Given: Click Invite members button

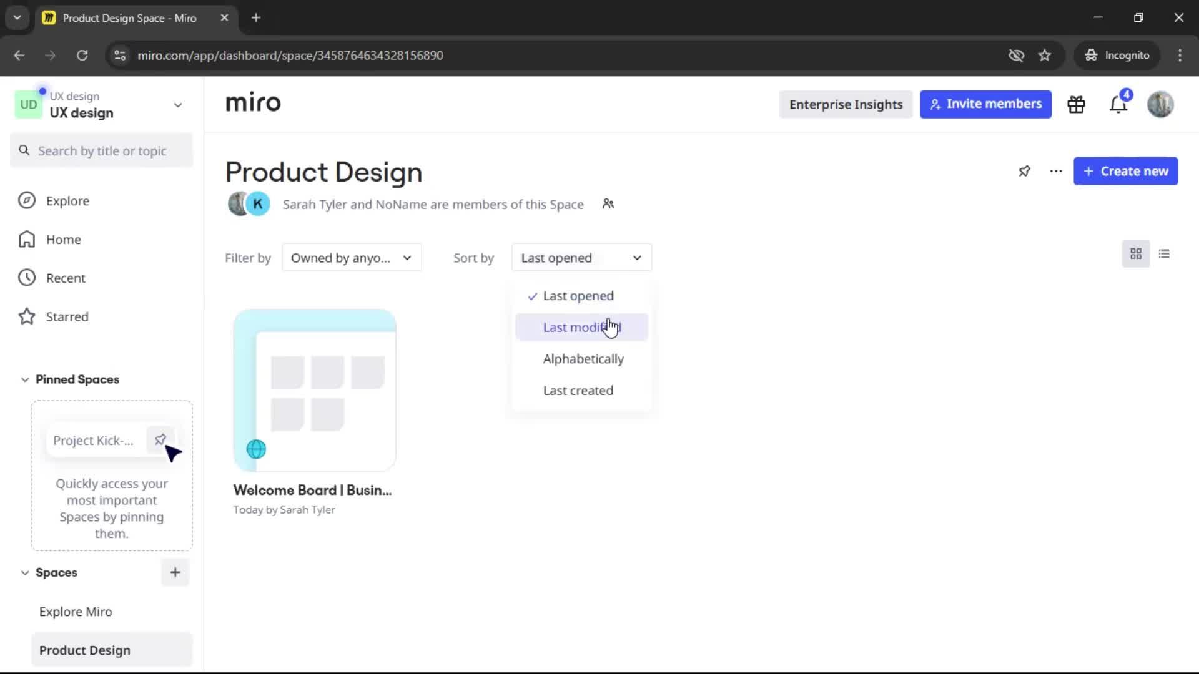Looking at the screenshot, I should (985, 104).
